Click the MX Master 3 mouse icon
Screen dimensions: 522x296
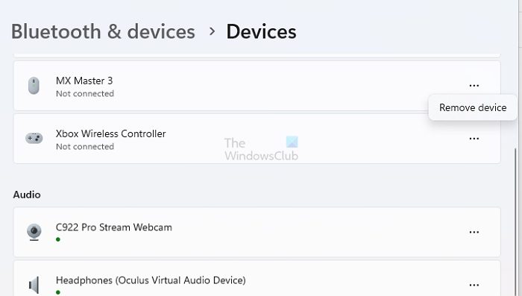point(34,86)
